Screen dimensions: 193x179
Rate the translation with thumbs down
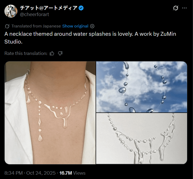pos(60,53)
